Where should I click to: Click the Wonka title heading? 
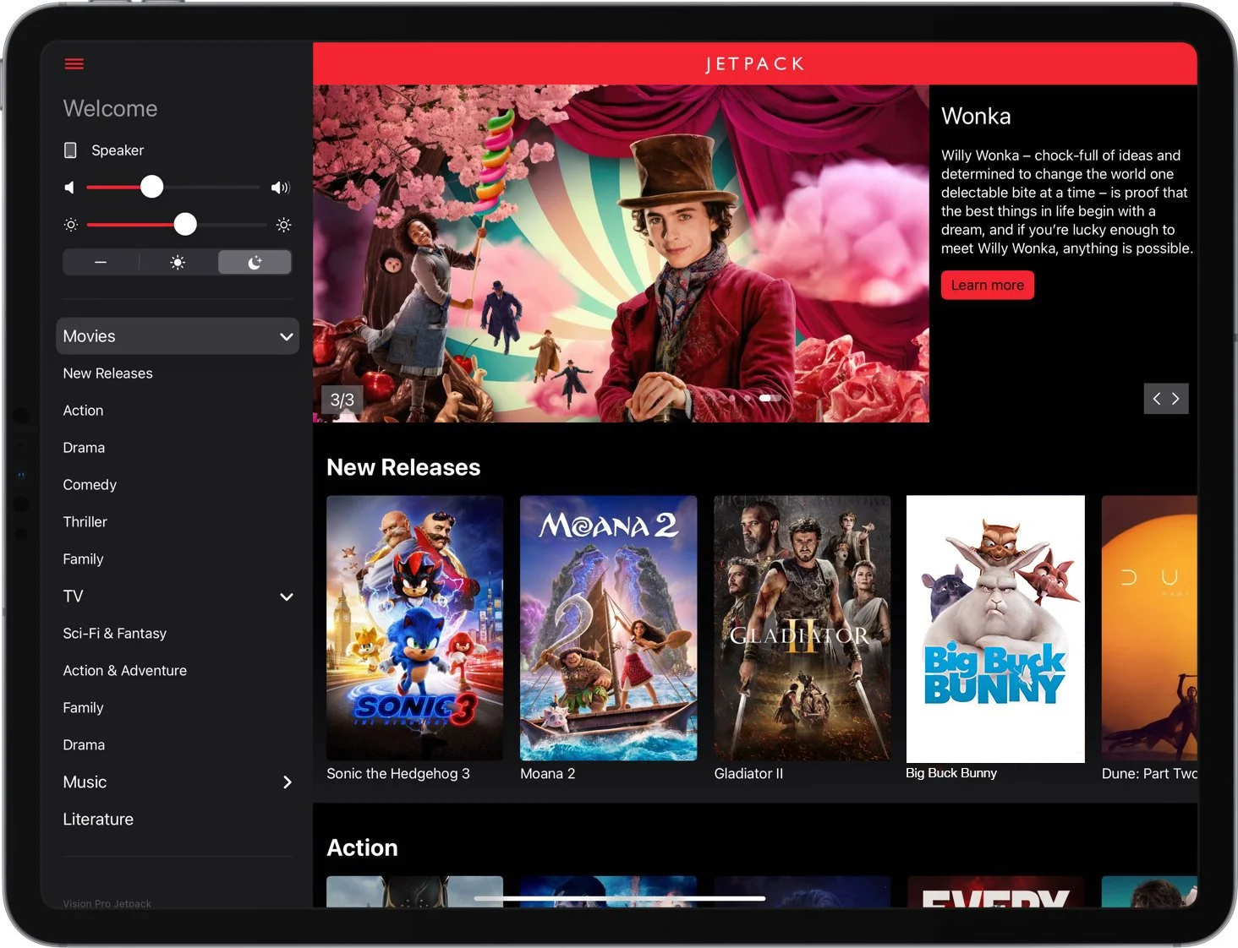(976, 116)
